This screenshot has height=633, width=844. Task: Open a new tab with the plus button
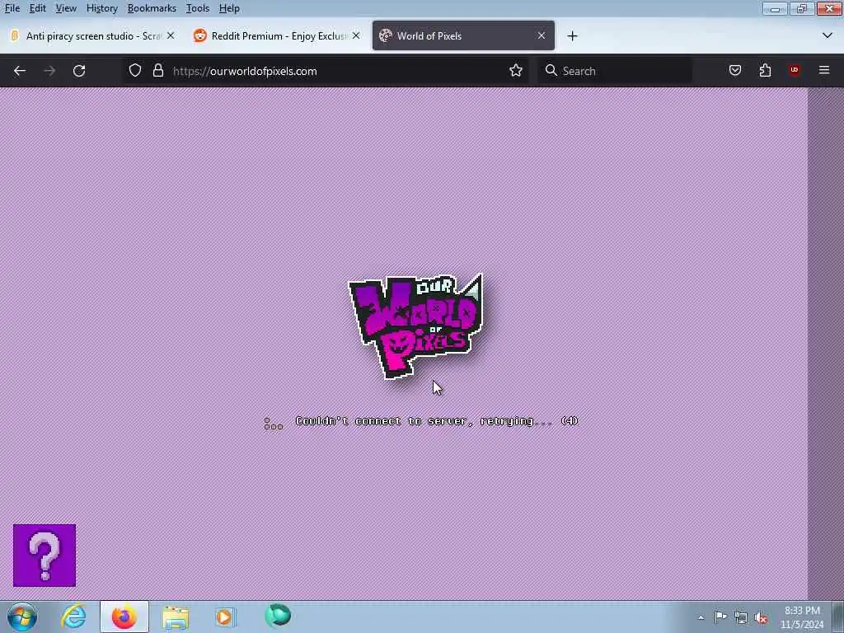tap(572, 36)
